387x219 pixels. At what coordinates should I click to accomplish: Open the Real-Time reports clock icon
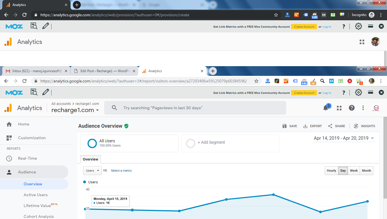tap(9, 159)
